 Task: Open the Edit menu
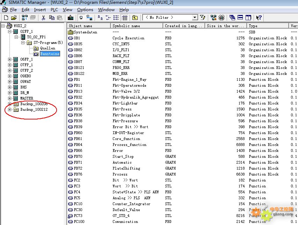pos(25,10)
